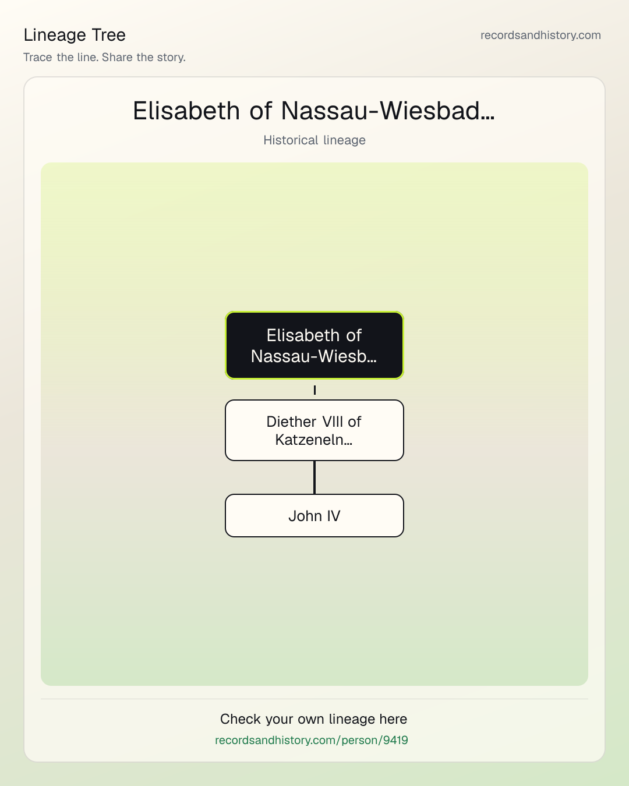Viewport: 629px width, 786px height.
Task: Click the empty canvas left of the Diether VIII node
Action: (x=133, y=430)
